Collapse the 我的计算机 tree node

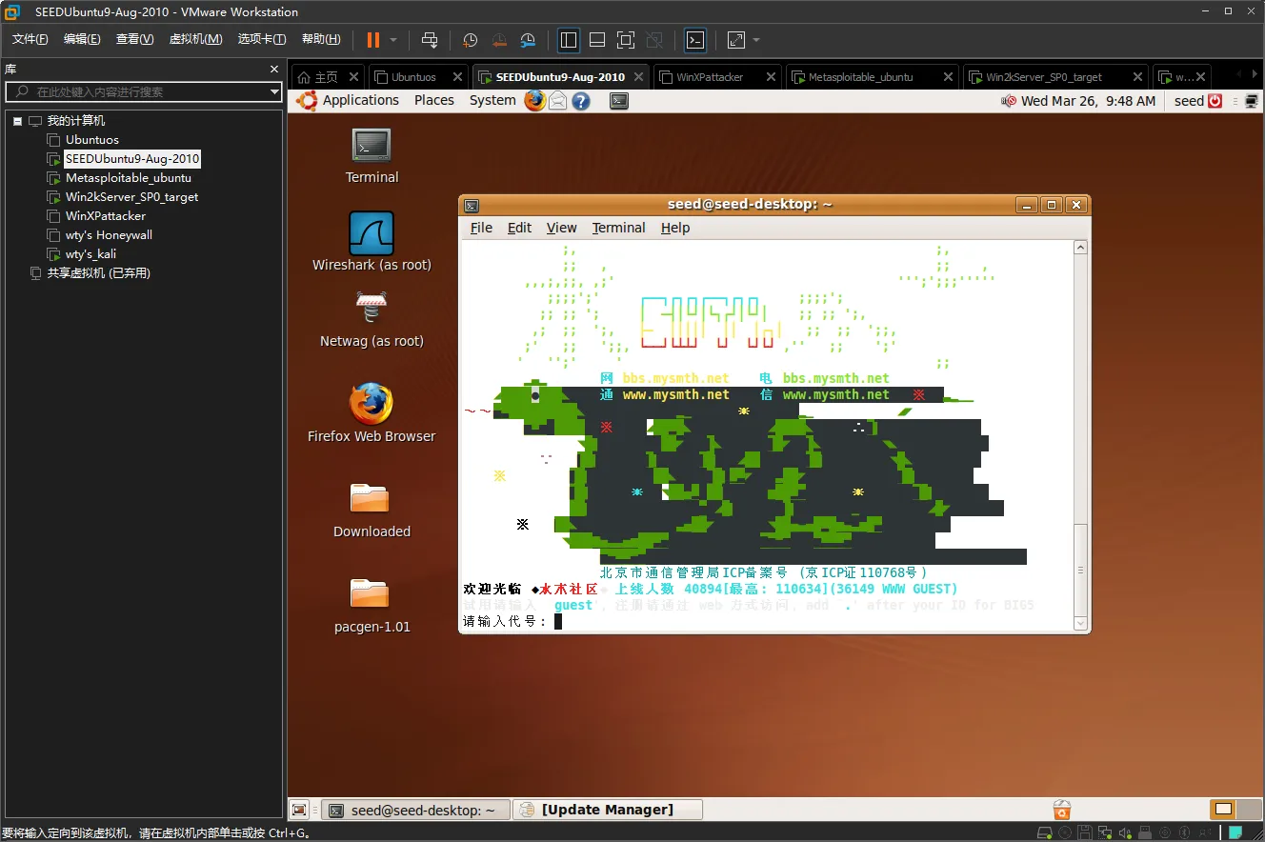17,121
